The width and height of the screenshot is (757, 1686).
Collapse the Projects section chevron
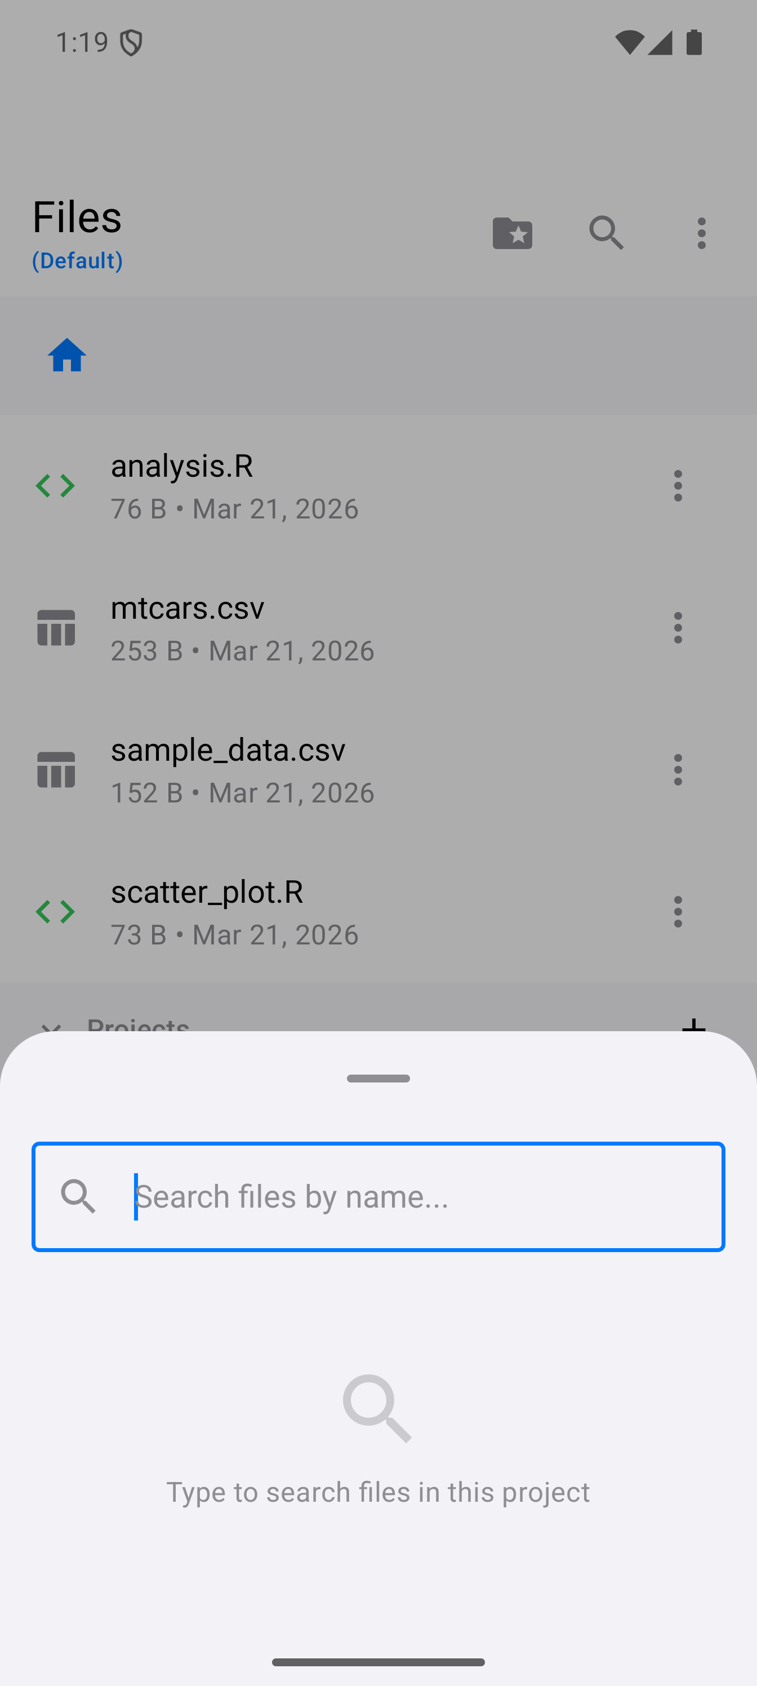point(51,1025)
